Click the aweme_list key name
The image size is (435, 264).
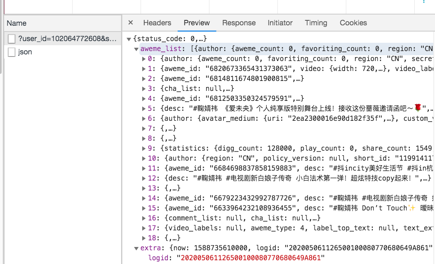click(x=160, y=49)
